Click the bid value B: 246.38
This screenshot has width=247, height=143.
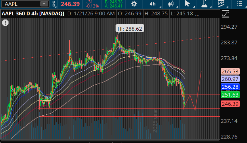pyautogui.click(x=114, y=2)
